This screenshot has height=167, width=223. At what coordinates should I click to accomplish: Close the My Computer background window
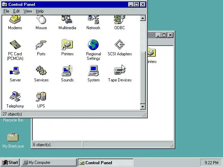[170, 35]
